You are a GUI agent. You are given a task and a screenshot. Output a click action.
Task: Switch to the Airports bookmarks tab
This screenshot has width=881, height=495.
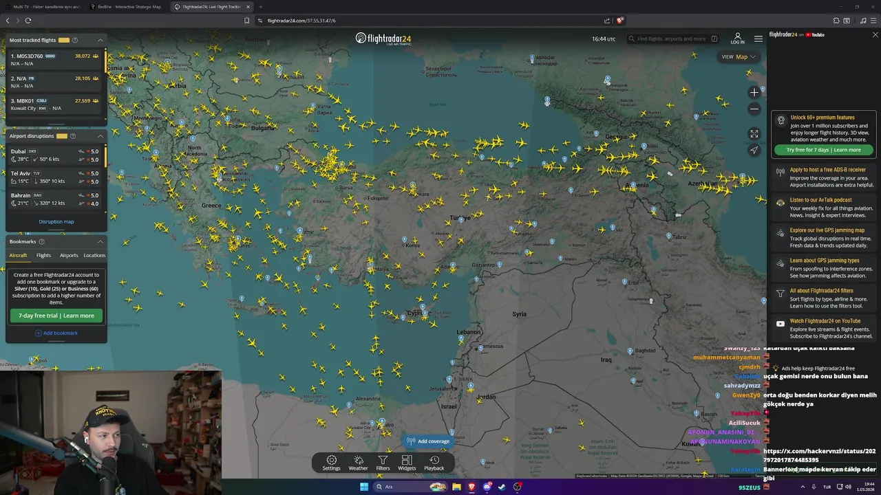[x=69, y=255]
